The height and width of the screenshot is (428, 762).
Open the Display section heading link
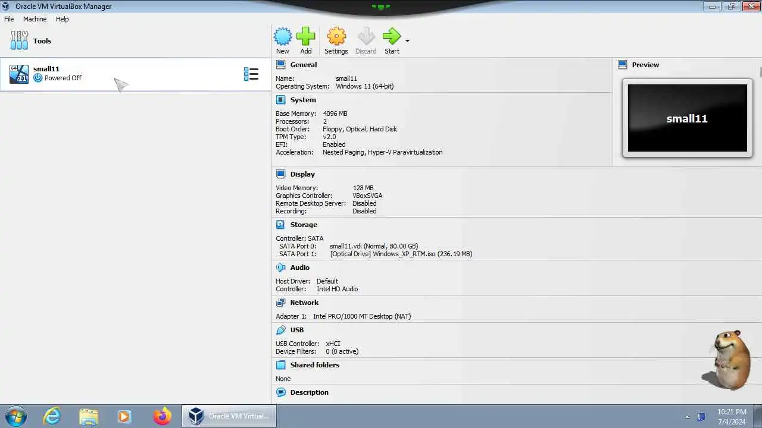click(302, 174)
